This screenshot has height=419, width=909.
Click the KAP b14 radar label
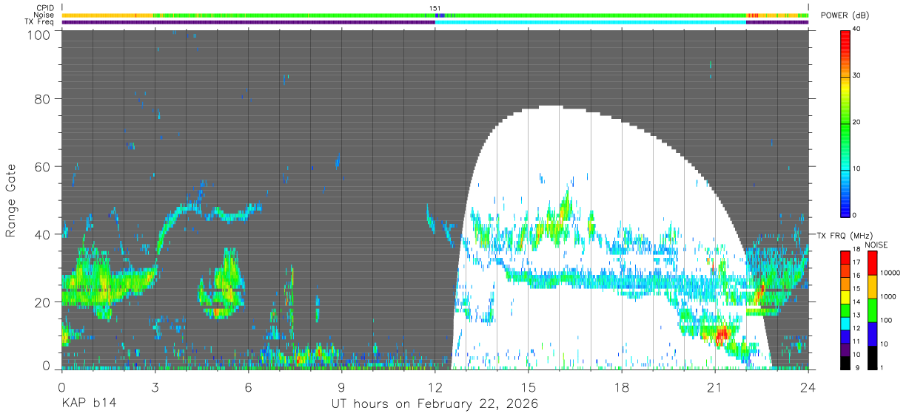click(x=88, y=404)
